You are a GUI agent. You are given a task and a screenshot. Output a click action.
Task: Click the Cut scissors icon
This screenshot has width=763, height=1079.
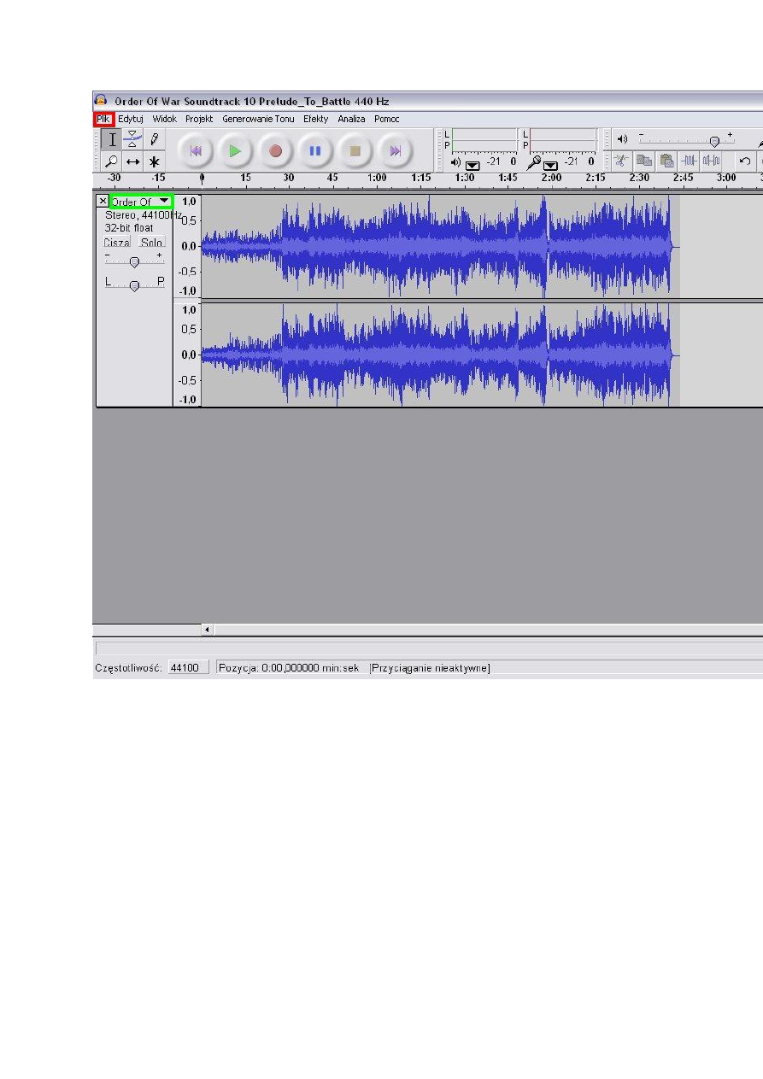(621, 161)
